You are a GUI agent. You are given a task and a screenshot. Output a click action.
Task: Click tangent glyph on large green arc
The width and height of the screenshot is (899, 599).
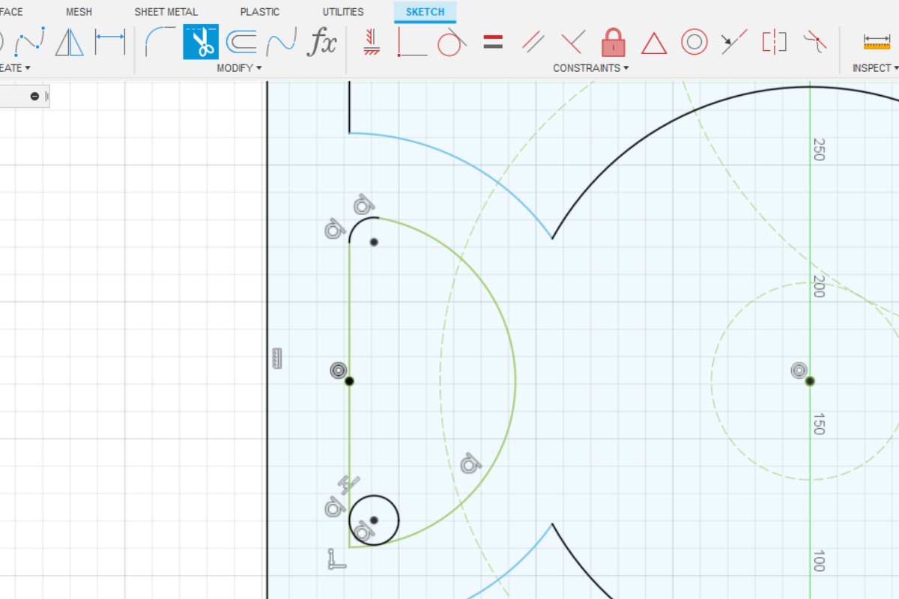point(470,463)
